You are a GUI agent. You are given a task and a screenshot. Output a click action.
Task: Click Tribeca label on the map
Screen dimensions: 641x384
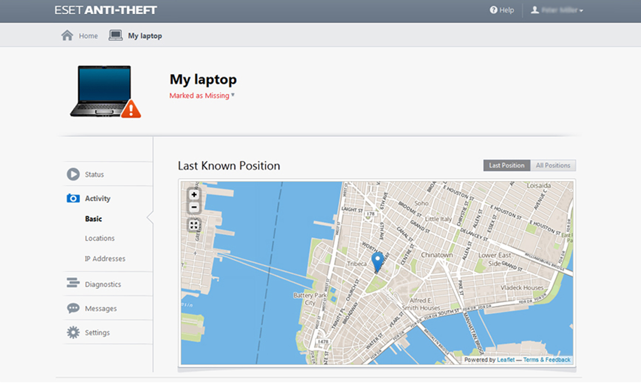(x=356, y=264)
